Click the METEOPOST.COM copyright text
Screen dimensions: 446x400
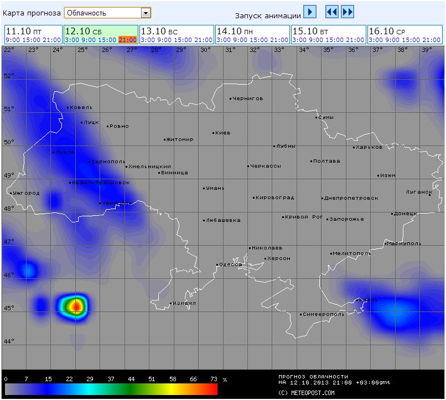[307, 393]
